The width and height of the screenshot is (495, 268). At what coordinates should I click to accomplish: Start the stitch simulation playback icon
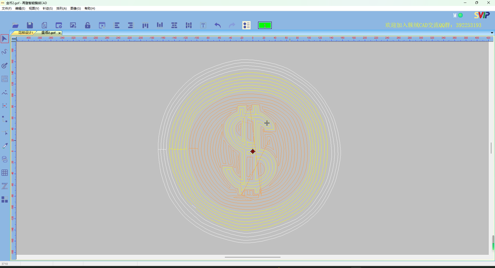[x=102, y=25]
